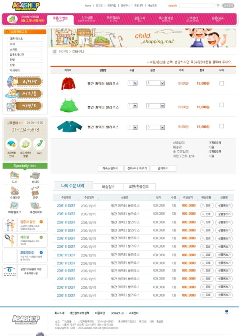The image size is (239, 336).
Task: Check the delete box for the green top
Action: click(x=221, y=105)
